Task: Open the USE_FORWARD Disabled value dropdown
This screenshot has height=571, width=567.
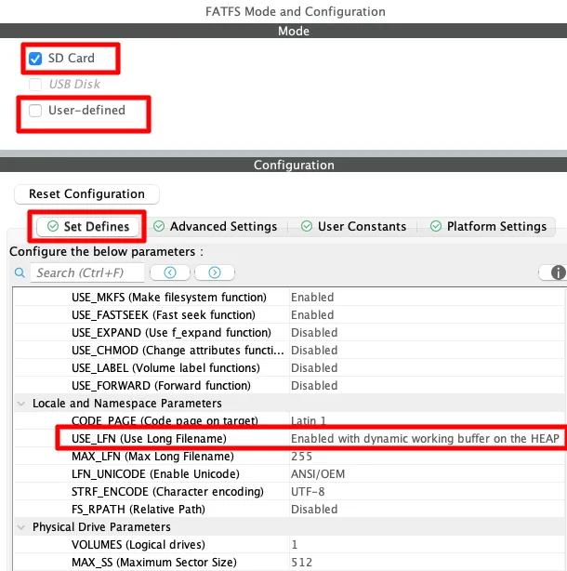Action: pos(427,386)
